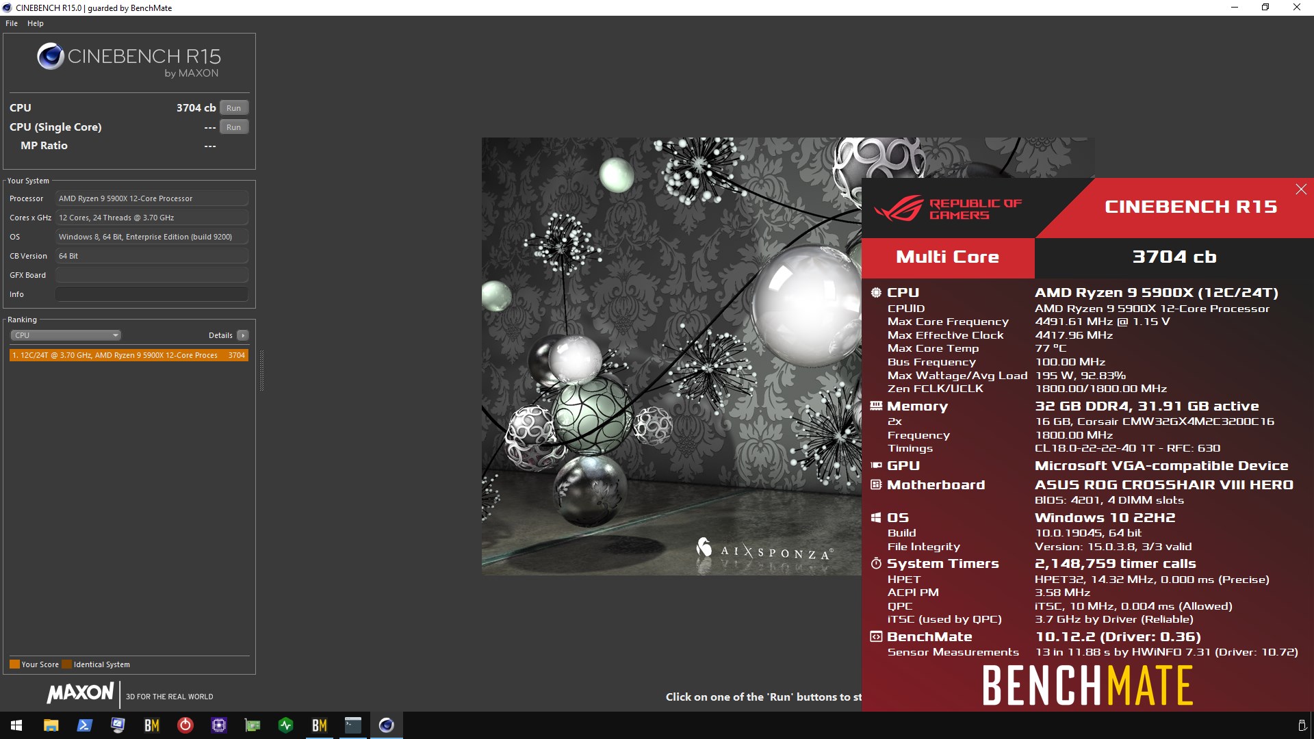Click the MP Ratio label
The width and height of the screenshot is (1314, 739).
(x=44, y=146)
